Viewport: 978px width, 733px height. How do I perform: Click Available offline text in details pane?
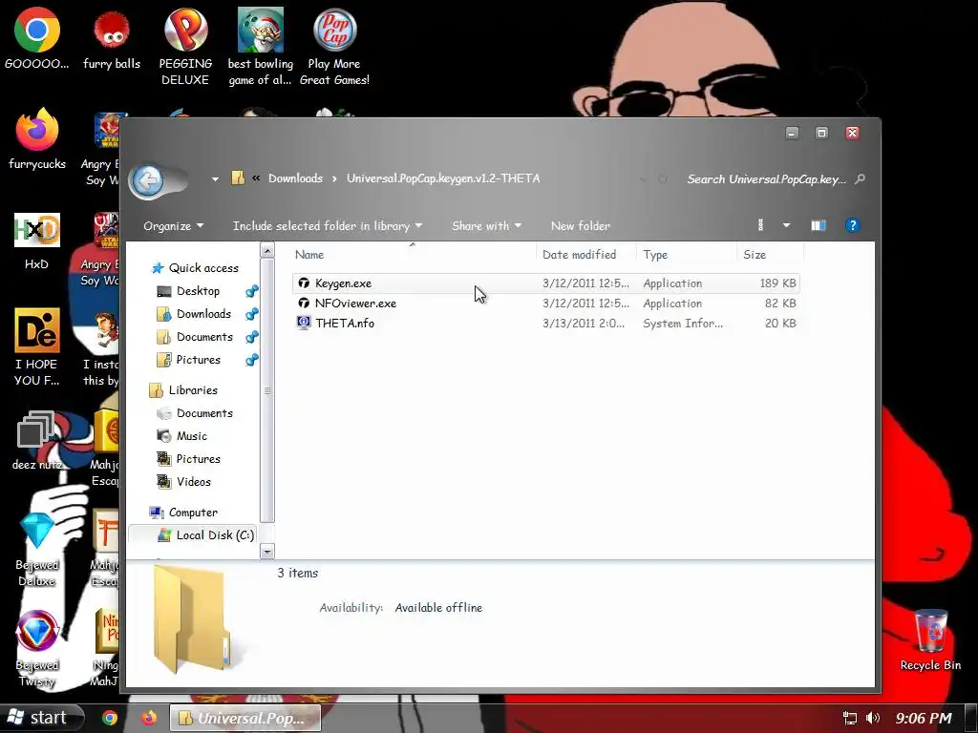coord(438,608)
